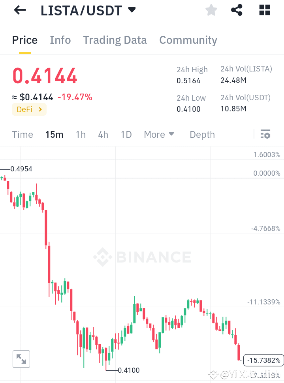
Task: Favorite LISTA/USDT with the star icon
Action: tap(211, 10)
